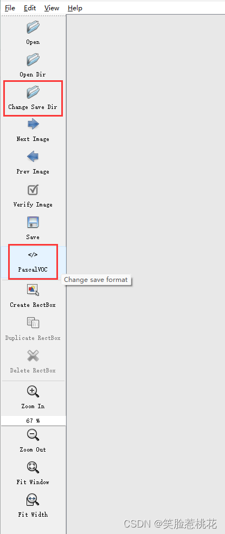Select the Open Dir folder icon

click(x=33, y=60)
